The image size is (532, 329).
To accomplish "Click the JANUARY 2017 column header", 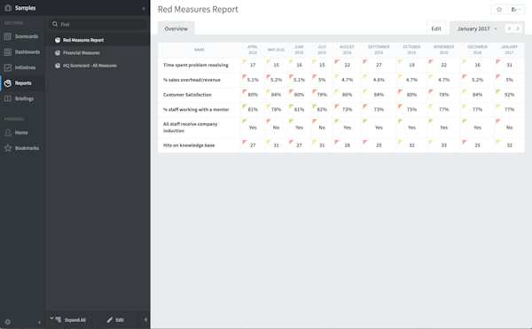I will click(509, 50).
